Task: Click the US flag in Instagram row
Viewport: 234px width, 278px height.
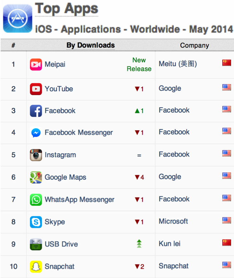Action: pyautogui.click(x=227, y=153)
